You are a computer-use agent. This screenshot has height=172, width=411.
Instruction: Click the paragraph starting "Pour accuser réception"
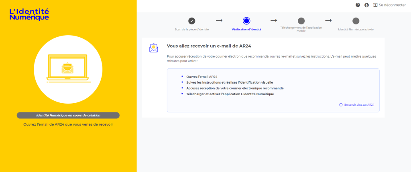(x=271, y=58)
